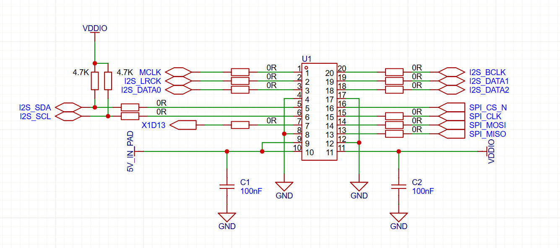Viewport: 560px width, 248px height.
Task: Click the 0R resistor on the I2S_BCLK line
Action: click(394, 72)
